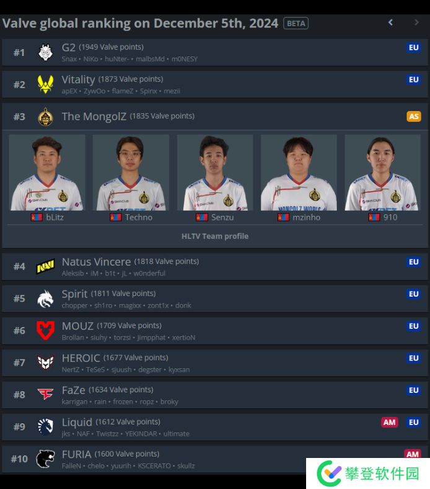Viewport: 430px width, 489px height.
Task: Click Liquid's AM region badge
Action: tap(390, 422)
